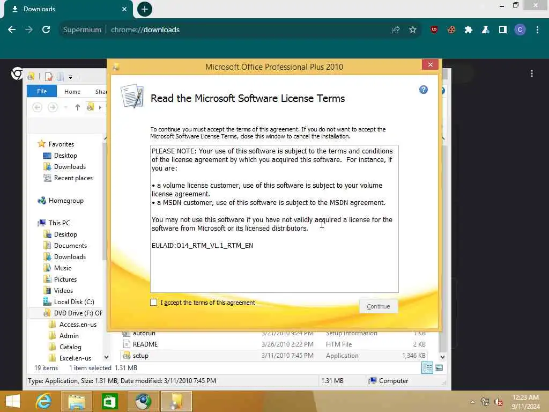This screenshot has height=412, width=549.
Task: Bookmark this page with the star icon
Action: pos(413,30)
